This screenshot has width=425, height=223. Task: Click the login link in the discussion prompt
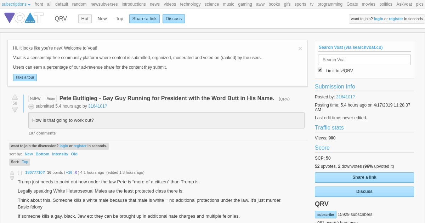(64, 146)
